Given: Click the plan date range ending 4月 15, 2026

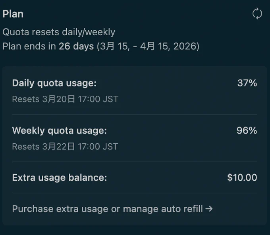Looking at the screenshot, I should point(148,46).
